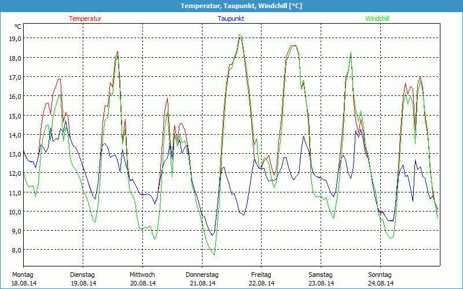Click the 'Montag' day label
Image resolution: width=463 pixels, height=289 pixels.
23,275
